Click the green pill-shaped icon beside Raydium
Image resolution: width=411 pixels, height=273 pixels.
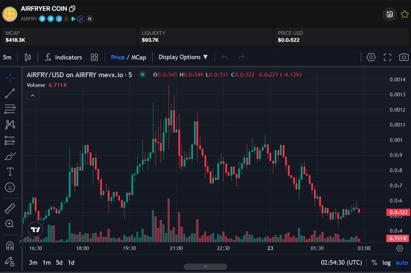(73, 19)
